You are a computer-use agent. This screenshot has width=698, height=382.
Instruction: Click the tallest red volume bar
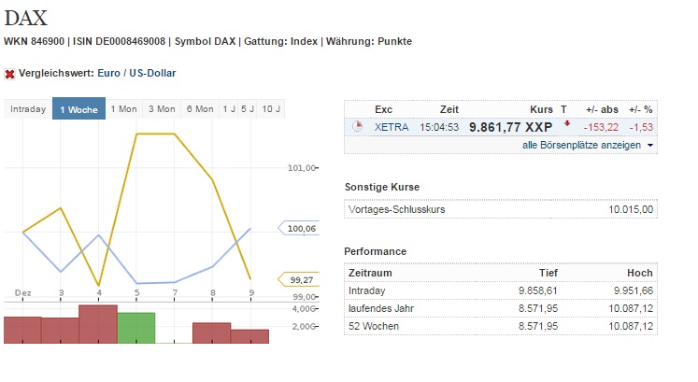tap(98, 324)
